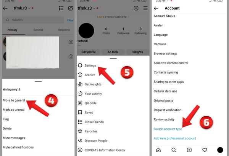Tap Switch account type link
Viewport: 229px width, 156px height.
168,129
